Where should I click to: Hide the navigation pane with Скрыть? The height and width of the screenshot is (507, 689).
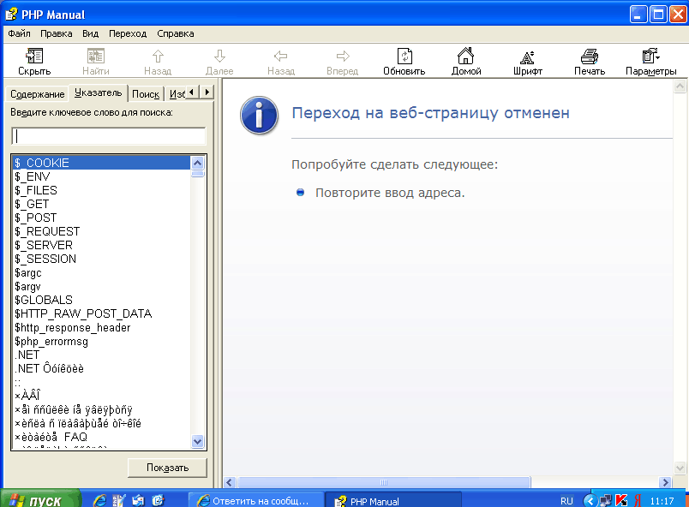pyautogui.click(x=34, y=62)
